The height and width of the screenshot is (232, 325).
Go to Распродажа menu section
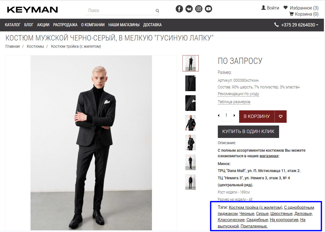pos(65,25)
